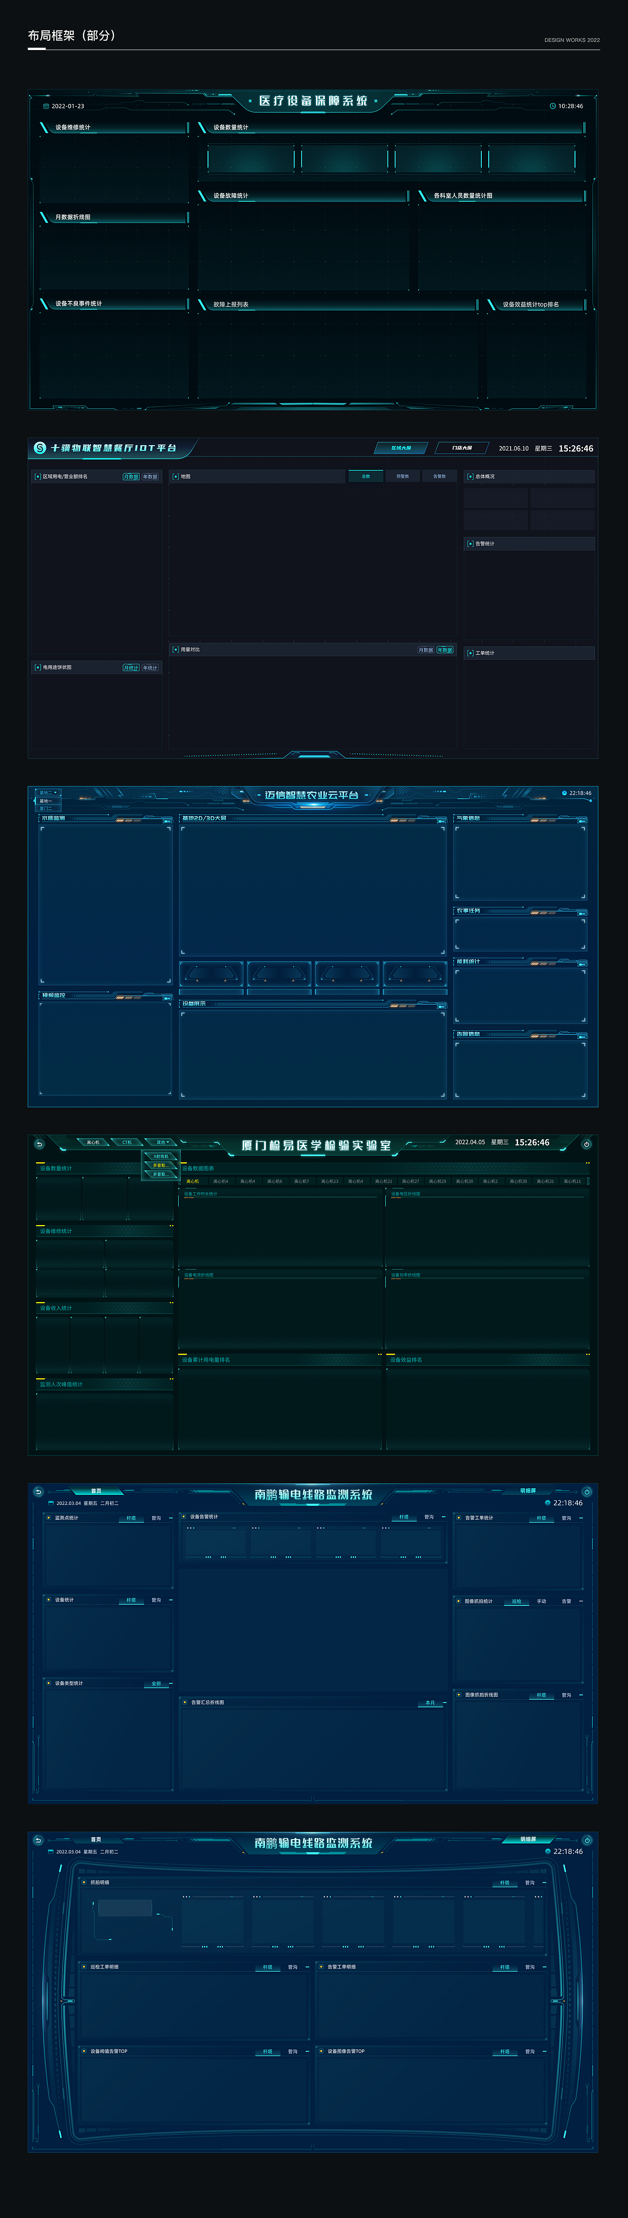Viewport: 628px width, 2218px height.
Task: Toggle 年数据 in 用量对比 panel
Action: tap(445, 650)
